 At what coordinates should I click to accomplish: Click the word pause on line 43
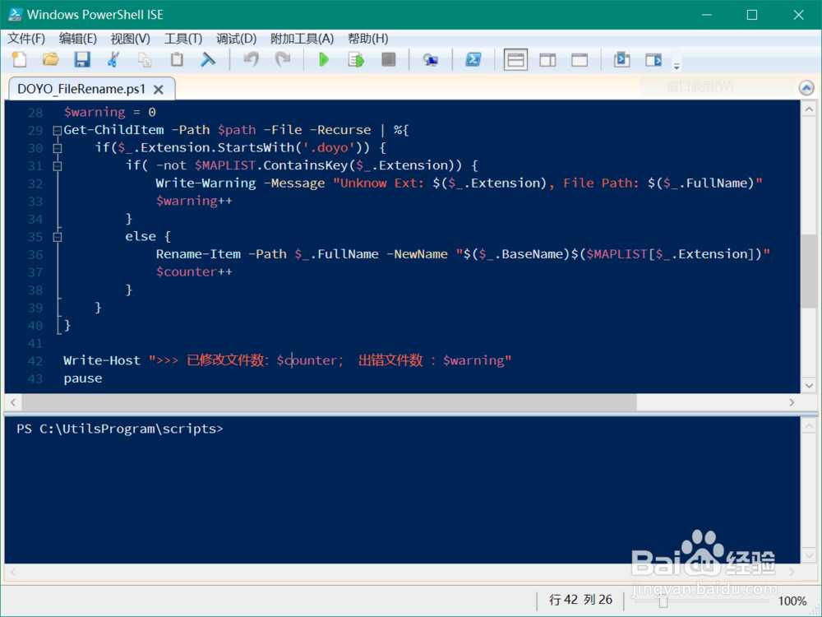pyautogui.click(x=83, y=378)
